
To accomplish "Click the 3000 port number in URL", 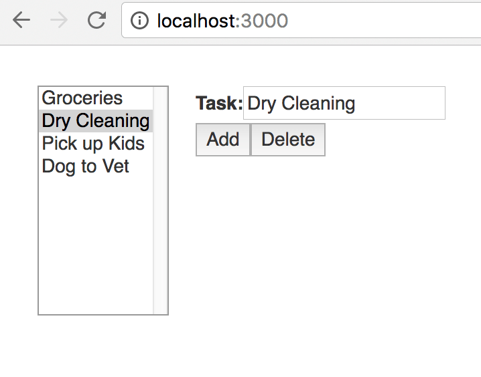I will (264, 21).
